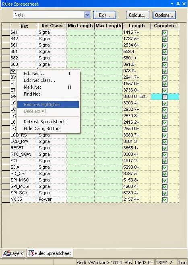Click the Edit... button
Image resolution: width=188 pixels, height=265 pixels.
(105, 15)
